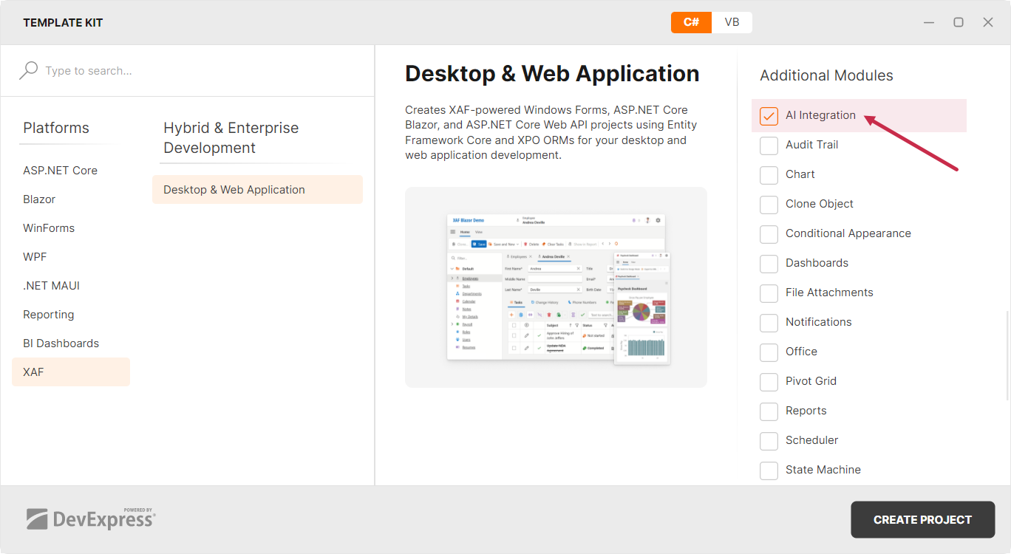
Task: Enable the Dashboards module
Action: (x=769, y=264)
